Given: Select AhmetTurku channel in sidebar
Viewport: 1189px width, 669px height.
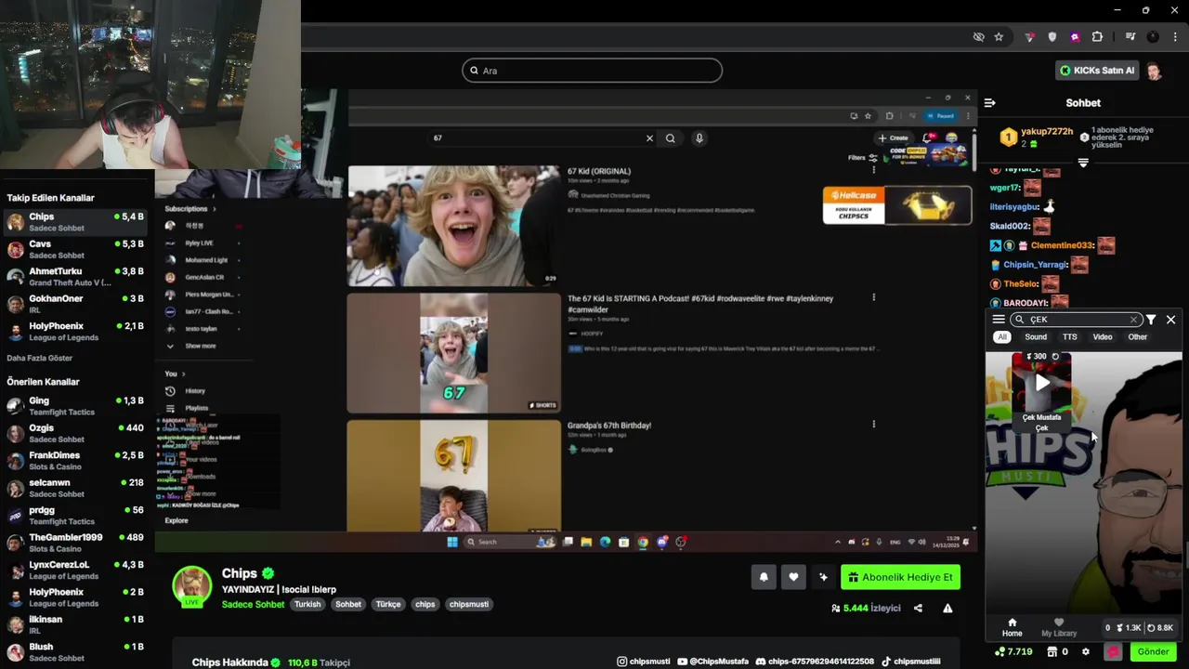Looking at the screenshot, I should (x=75, y=277).
